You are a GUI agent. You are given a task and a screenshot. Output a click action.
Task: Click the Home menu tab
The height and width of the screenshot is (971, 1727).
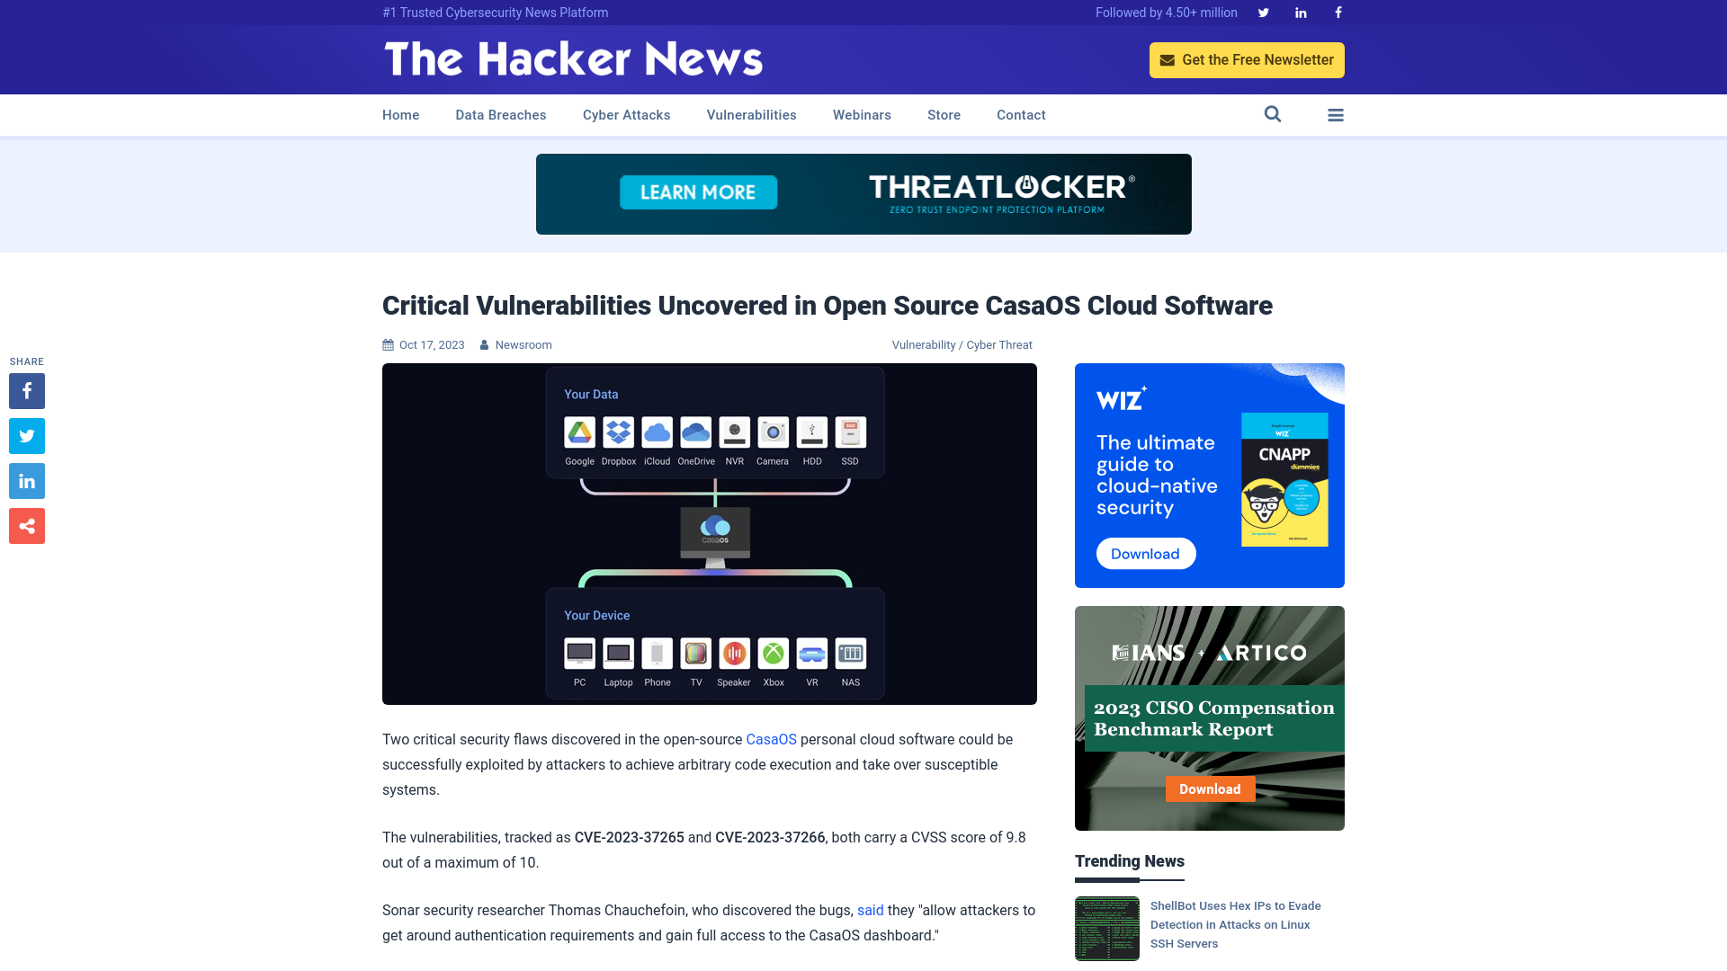pos(401,115)
